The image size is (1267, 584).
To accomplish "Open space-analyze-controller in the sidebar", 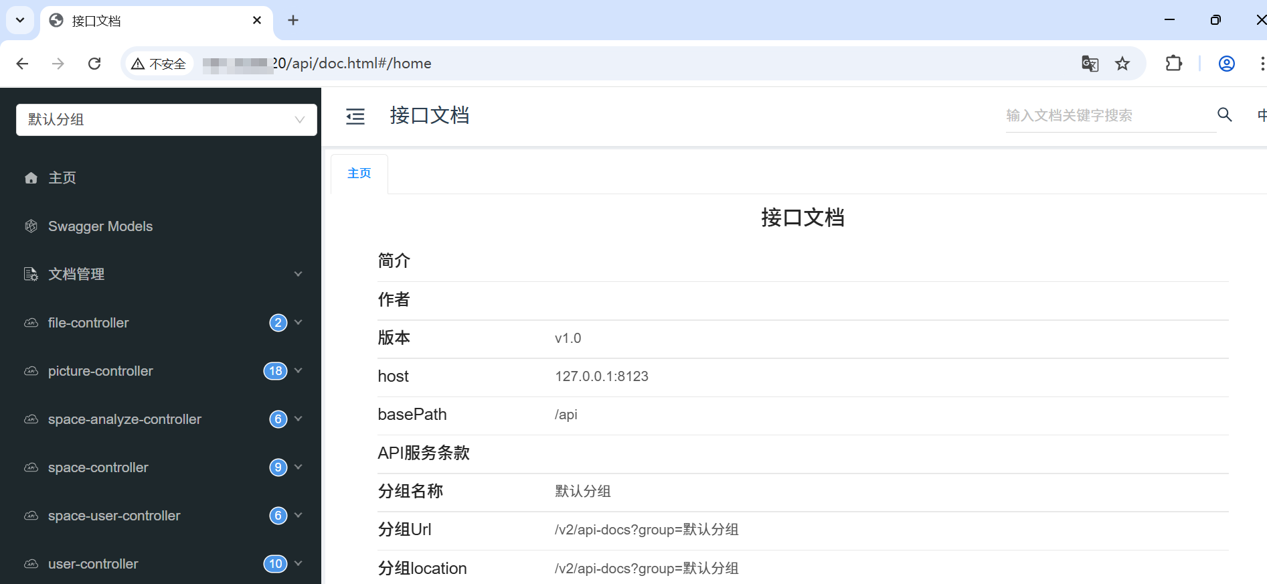I will click(124, 419).
